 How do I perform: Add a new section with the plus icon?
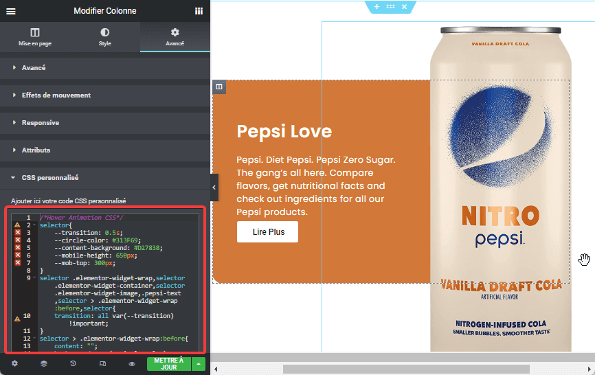[x=377, y=7]
